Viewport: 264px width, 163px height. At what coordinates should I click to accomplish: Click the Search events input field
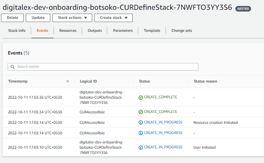click(x=105, y=67)
